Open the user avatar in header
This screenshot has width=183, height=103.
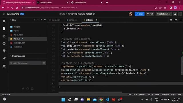tap(130, 14)
